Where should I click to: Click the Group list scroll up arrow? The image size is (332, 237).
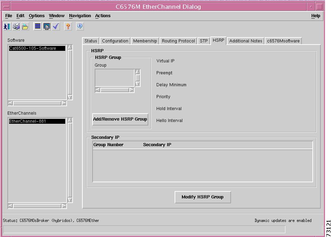tap(137, 72)
